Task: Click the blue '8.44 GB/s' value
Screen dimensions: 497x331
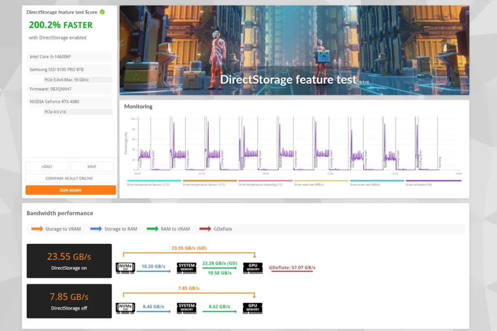Action: (x=153, y=306)
